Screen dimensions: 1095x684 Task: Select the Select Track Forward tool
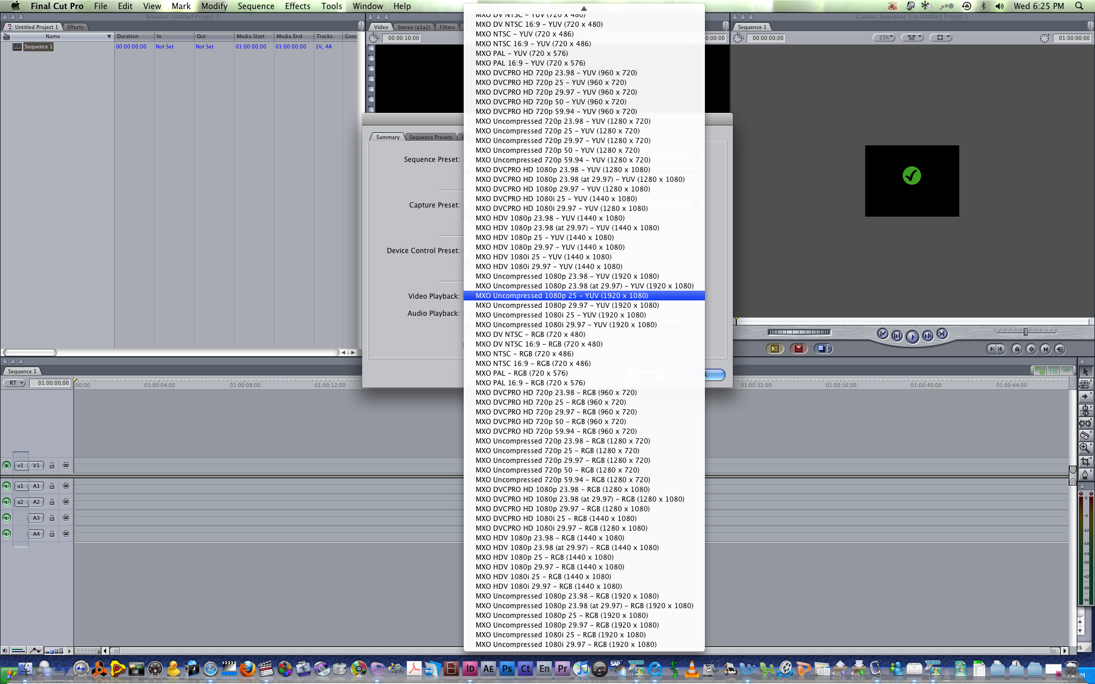click(1085, 397)
